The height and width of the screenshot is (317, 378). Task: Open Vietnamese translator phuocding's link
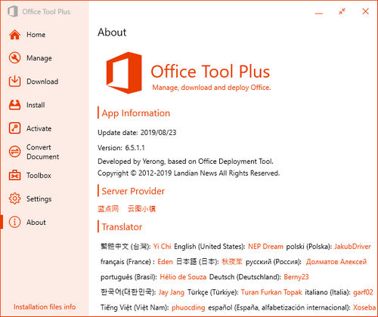(x=188, y=307)
